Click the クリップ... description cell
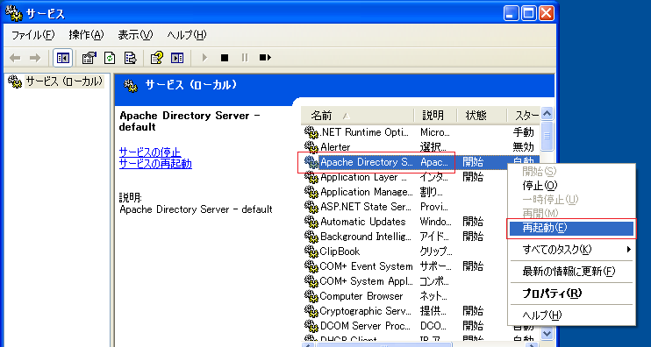The height and width of the screenshot is (347, 651). (x=436, y=251)
